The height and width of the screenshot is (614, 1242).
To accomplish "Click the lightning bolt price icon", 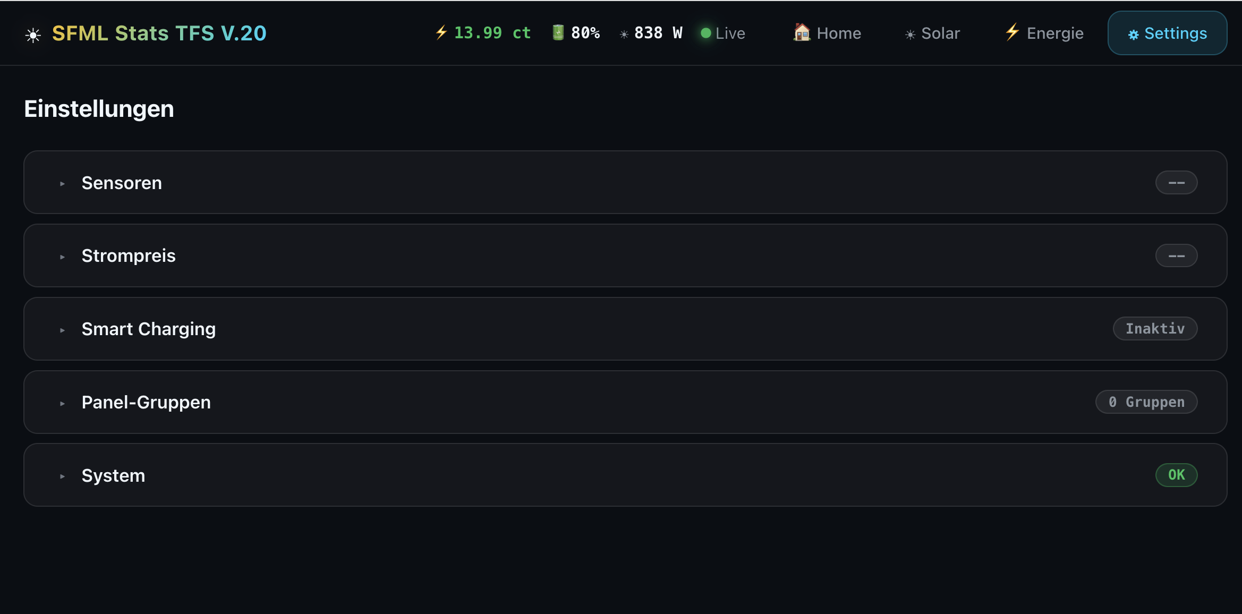I will pyautogui.click(x=441, y=32).
